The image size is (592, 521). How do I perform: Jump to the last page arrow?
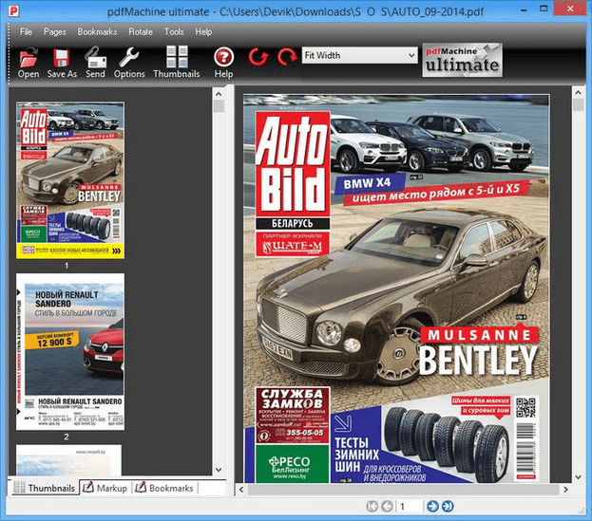point(448,507)
